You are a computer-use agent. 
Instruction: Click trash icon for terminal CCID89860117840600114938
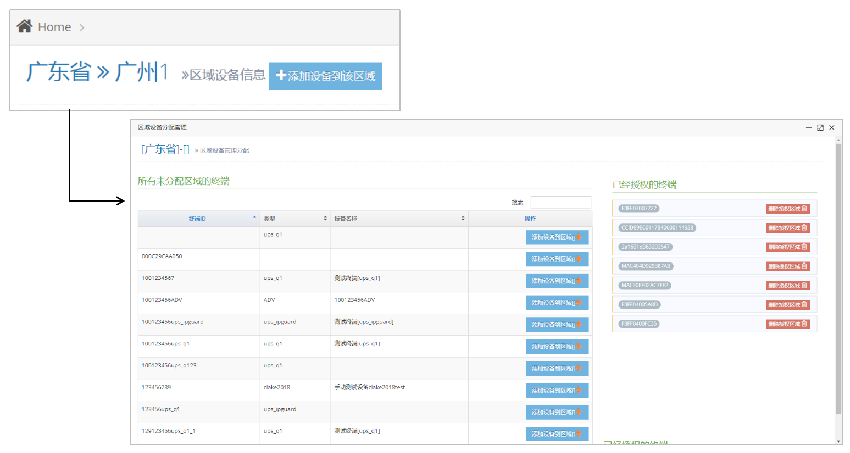click(804, 228)
